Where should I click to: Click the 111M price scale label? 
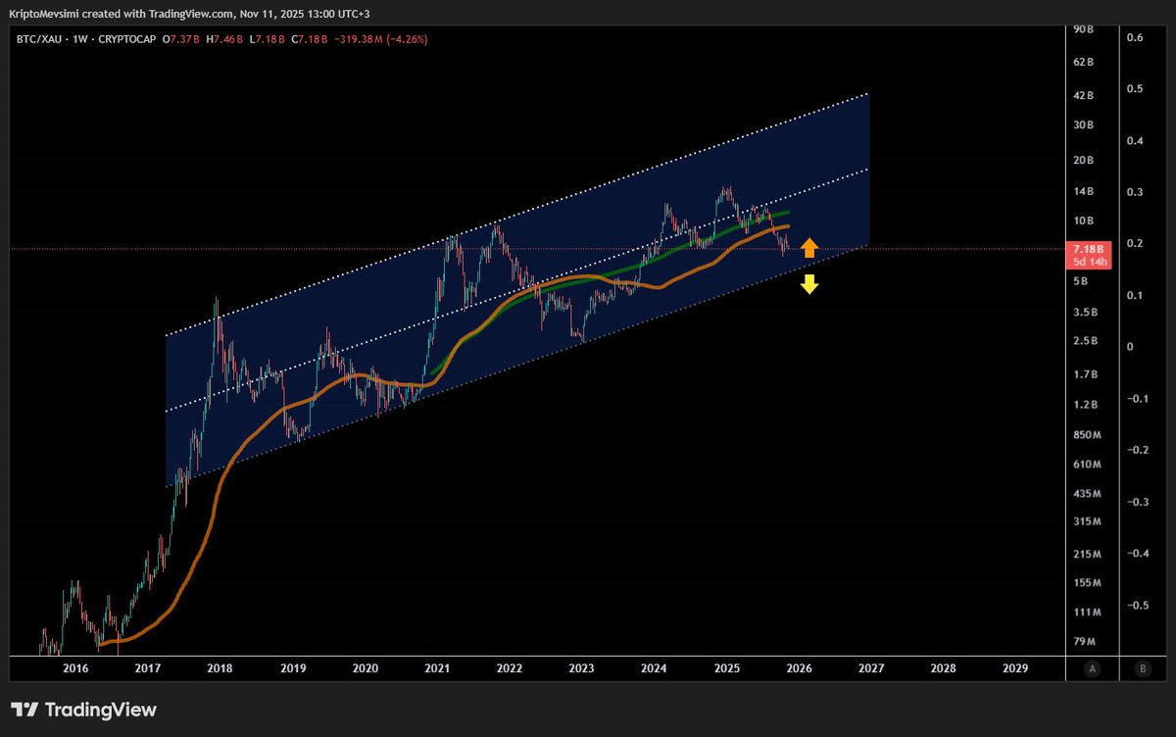pos(1086,613)
